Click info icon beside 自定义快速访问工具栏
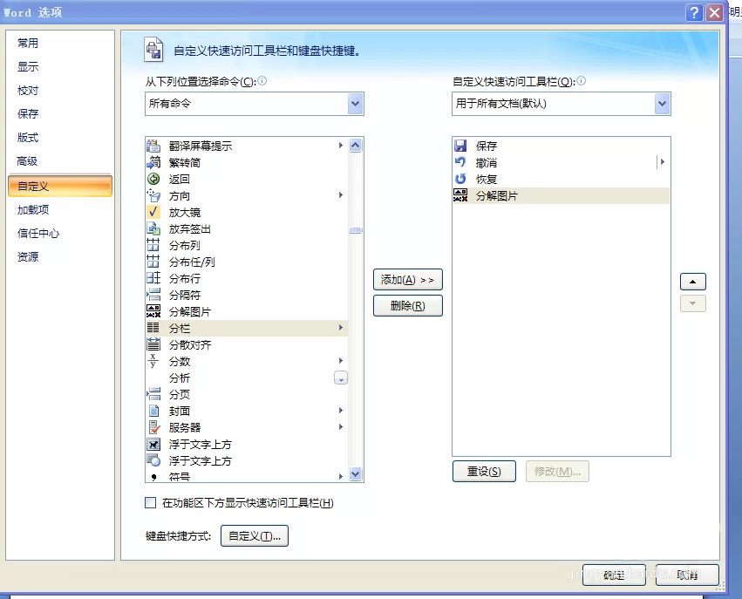 (582, 81)
